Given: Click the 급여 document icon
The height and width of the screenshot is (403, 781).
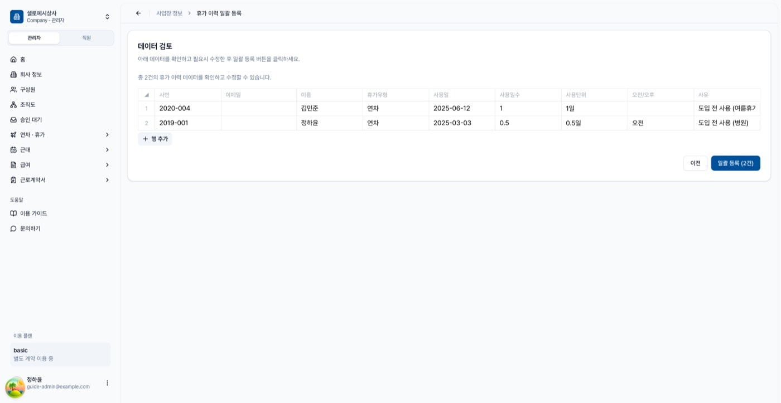Looking at the screenshot, I should [14, 164].
